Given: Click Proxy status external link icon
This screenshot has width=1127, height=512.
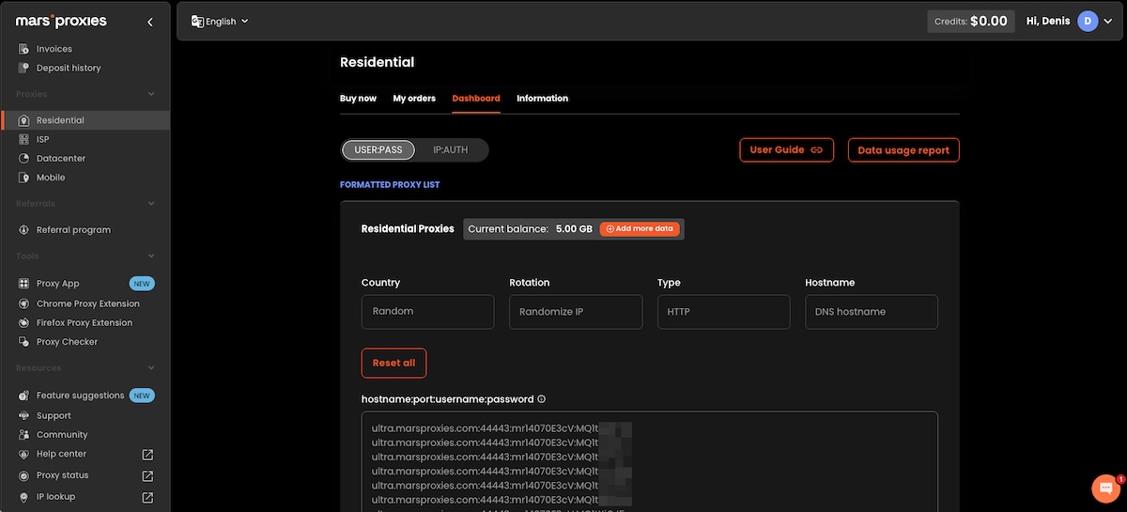Looking at the screenshot, I should click(147, 475).
